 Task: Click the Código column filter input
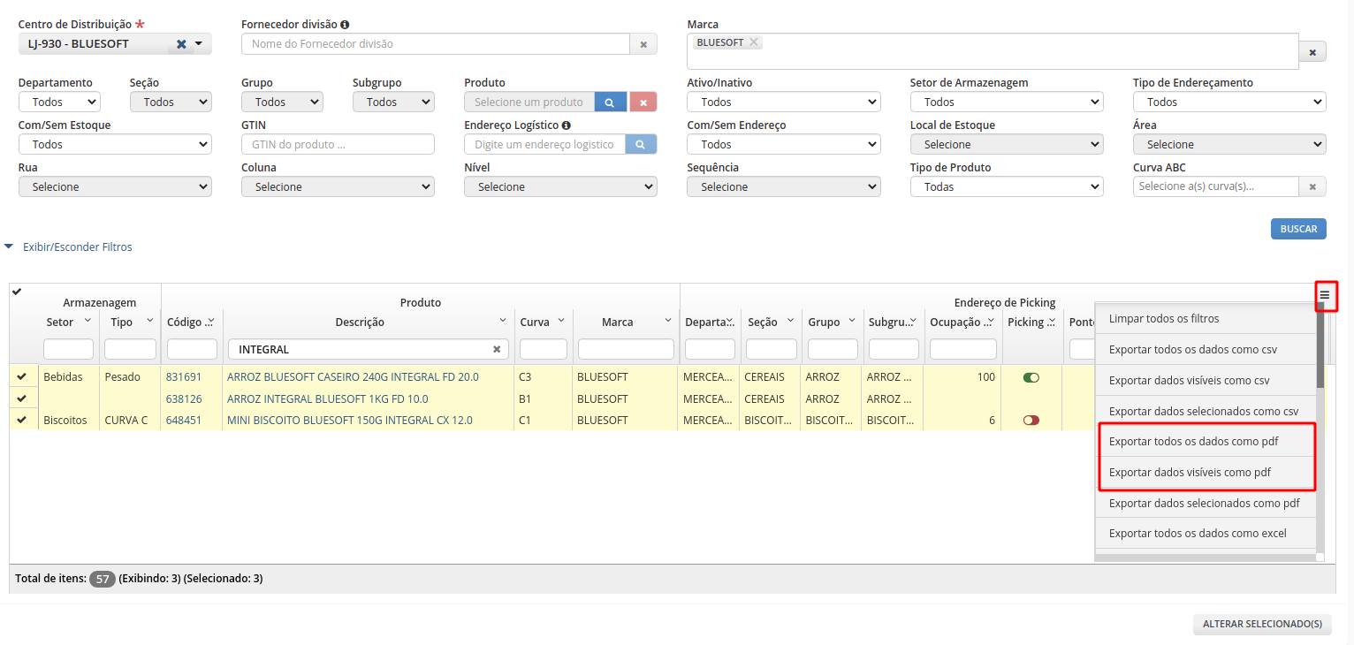point(192,349)
